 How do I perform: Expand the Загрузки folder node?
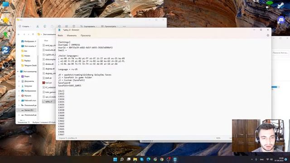(19, 86)
